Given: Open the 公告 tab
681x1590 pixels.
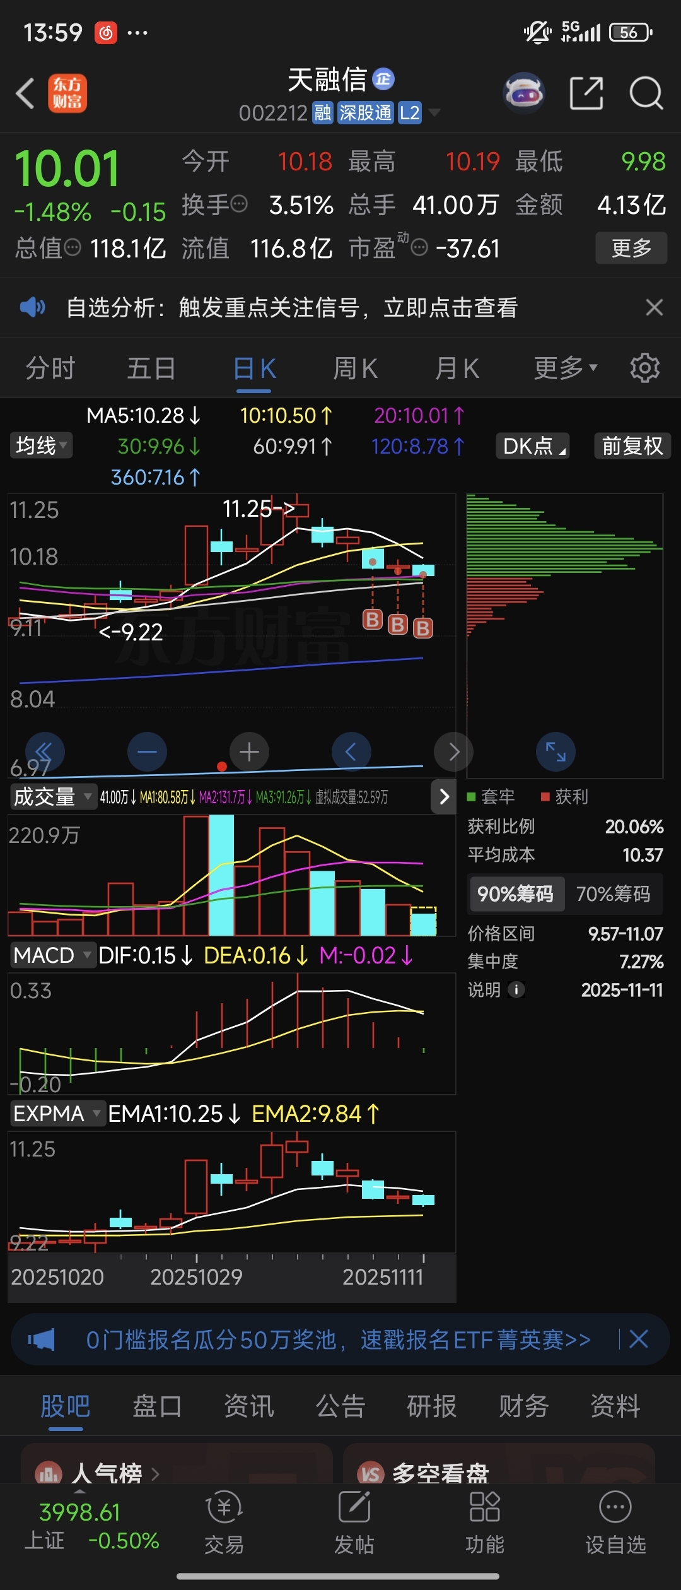Looking at the screenshot, I should (x=340, y=1406).
